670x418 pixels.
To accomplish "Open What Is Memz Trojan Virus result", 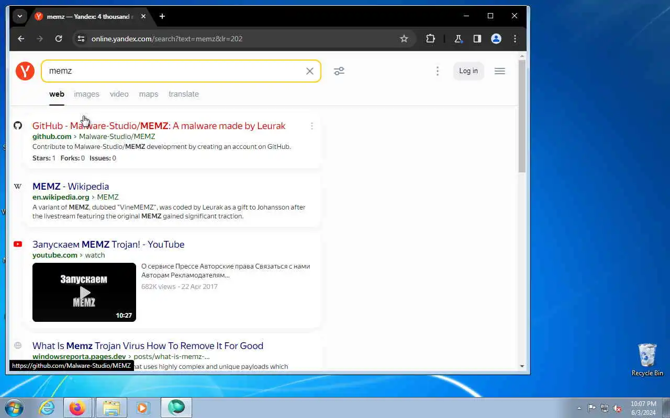I will (x=148, y=346).
